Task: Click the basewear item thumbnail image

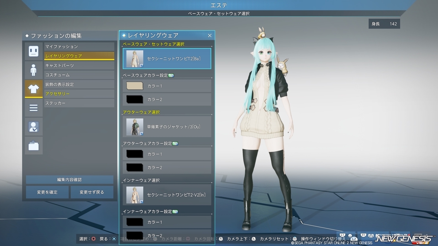Action: pos(135,59)
